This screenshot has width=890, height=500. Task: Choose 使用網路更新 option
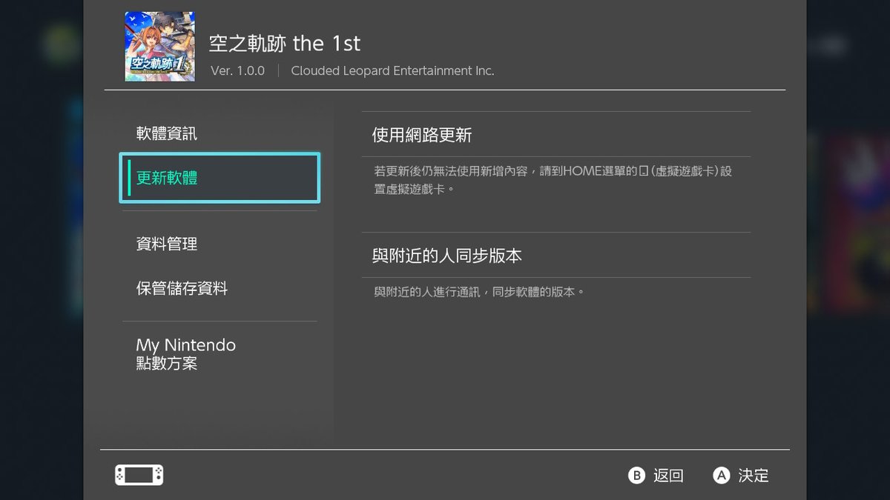(556, 135)
